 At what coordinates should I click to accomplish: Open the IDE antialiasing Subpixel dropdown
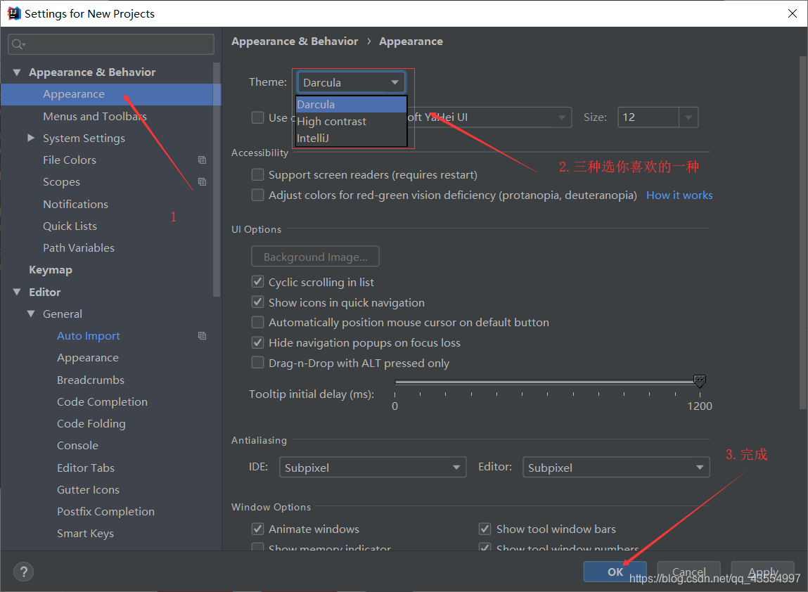tap(373, 468)
